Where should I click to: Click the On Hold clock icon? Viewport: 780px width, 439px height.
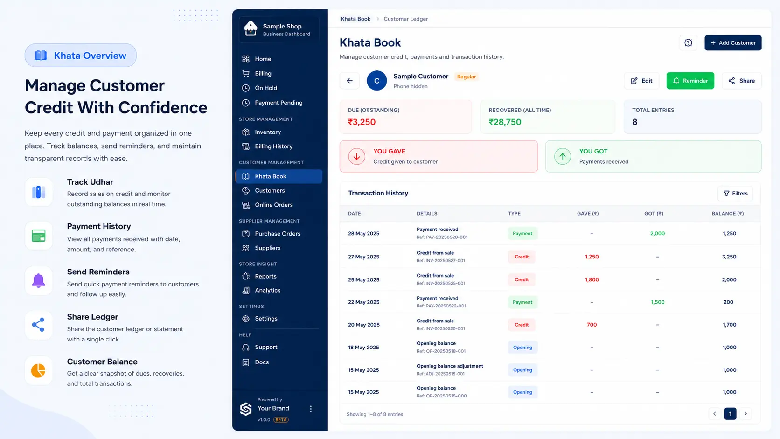coord(246,88)
